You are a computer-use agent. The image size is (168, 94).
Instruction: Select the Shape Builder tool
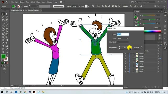[x=3, y=37]
